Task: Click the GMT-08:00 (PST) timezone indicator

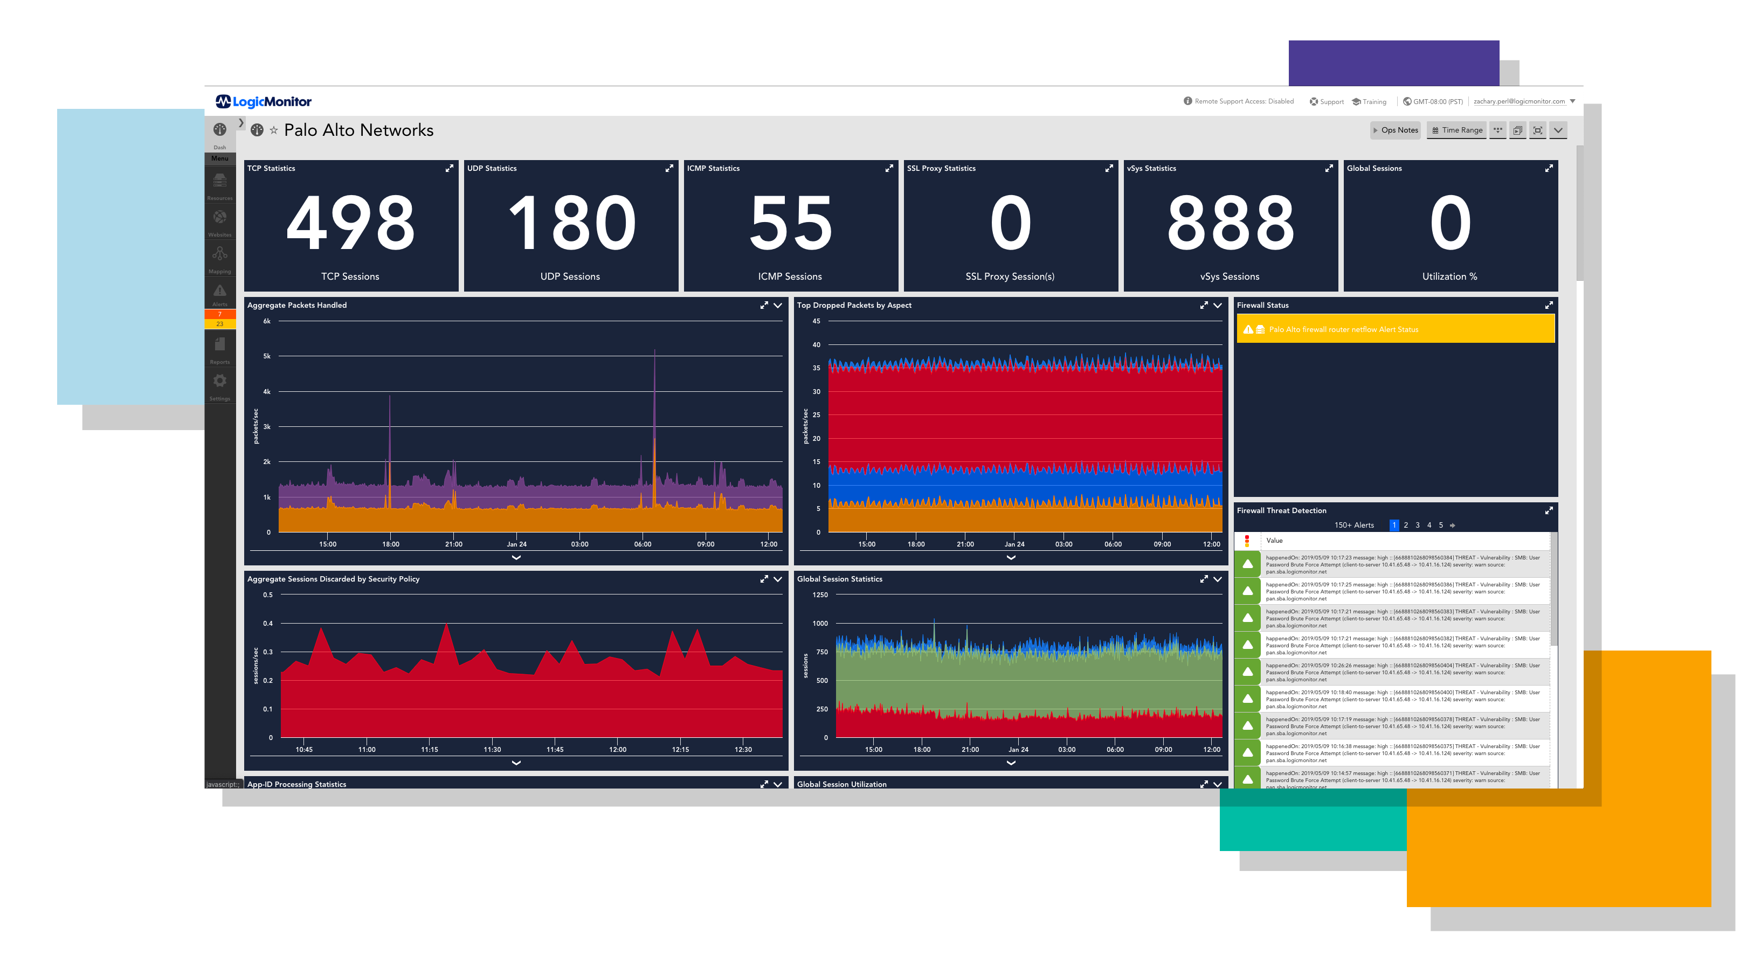Action: (x=1433, y=101)
